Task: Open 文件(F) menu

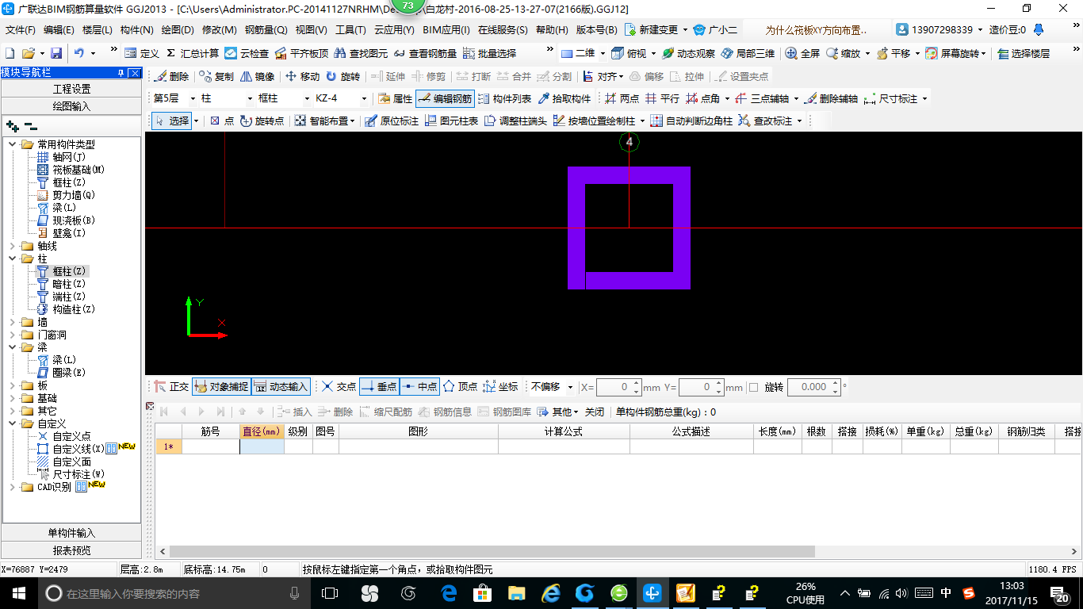Action: (21, 30)
